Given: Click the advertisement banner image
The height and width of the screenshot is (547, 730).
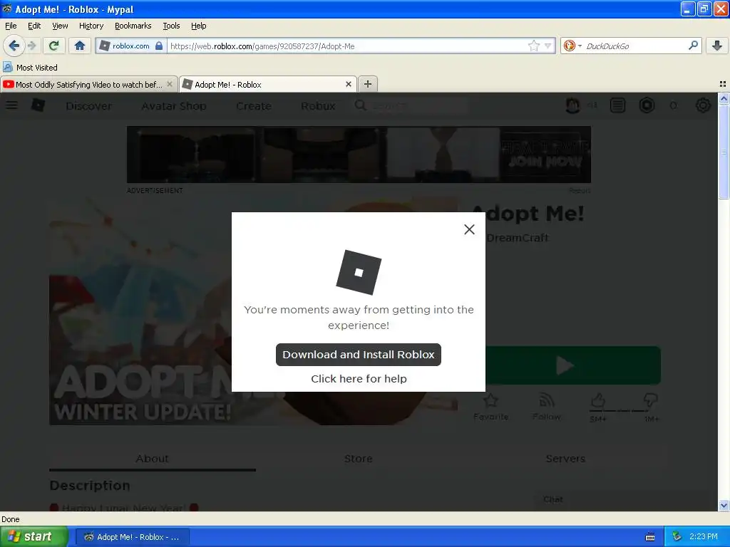Looking at the screenshot, I should (359, 155).
